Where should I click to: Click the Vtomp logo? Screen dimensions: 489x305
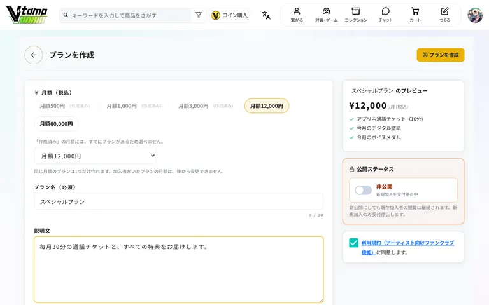(x=27, y=15)
